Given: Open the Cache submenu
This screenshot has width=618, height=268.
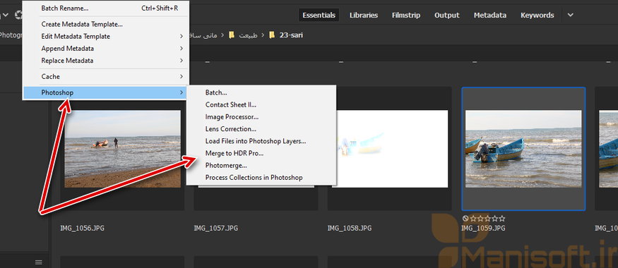Looking at the screenshot, I should point(106,76).
